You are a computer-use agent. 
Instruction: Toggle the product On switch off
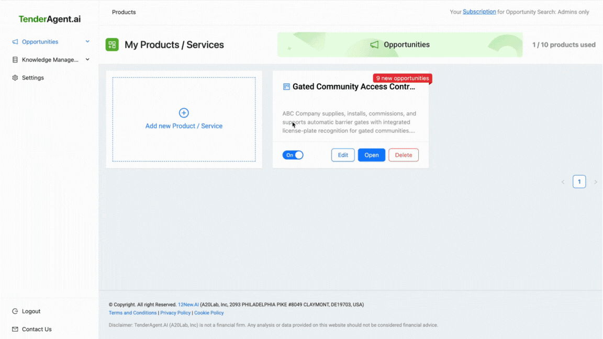click(293, 155)
